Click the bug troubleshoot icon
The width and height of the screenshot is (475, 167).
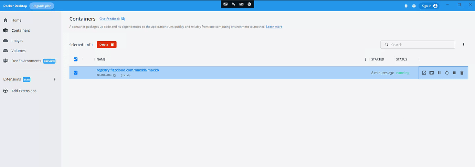pyautogui.click(x=407, y=6)
